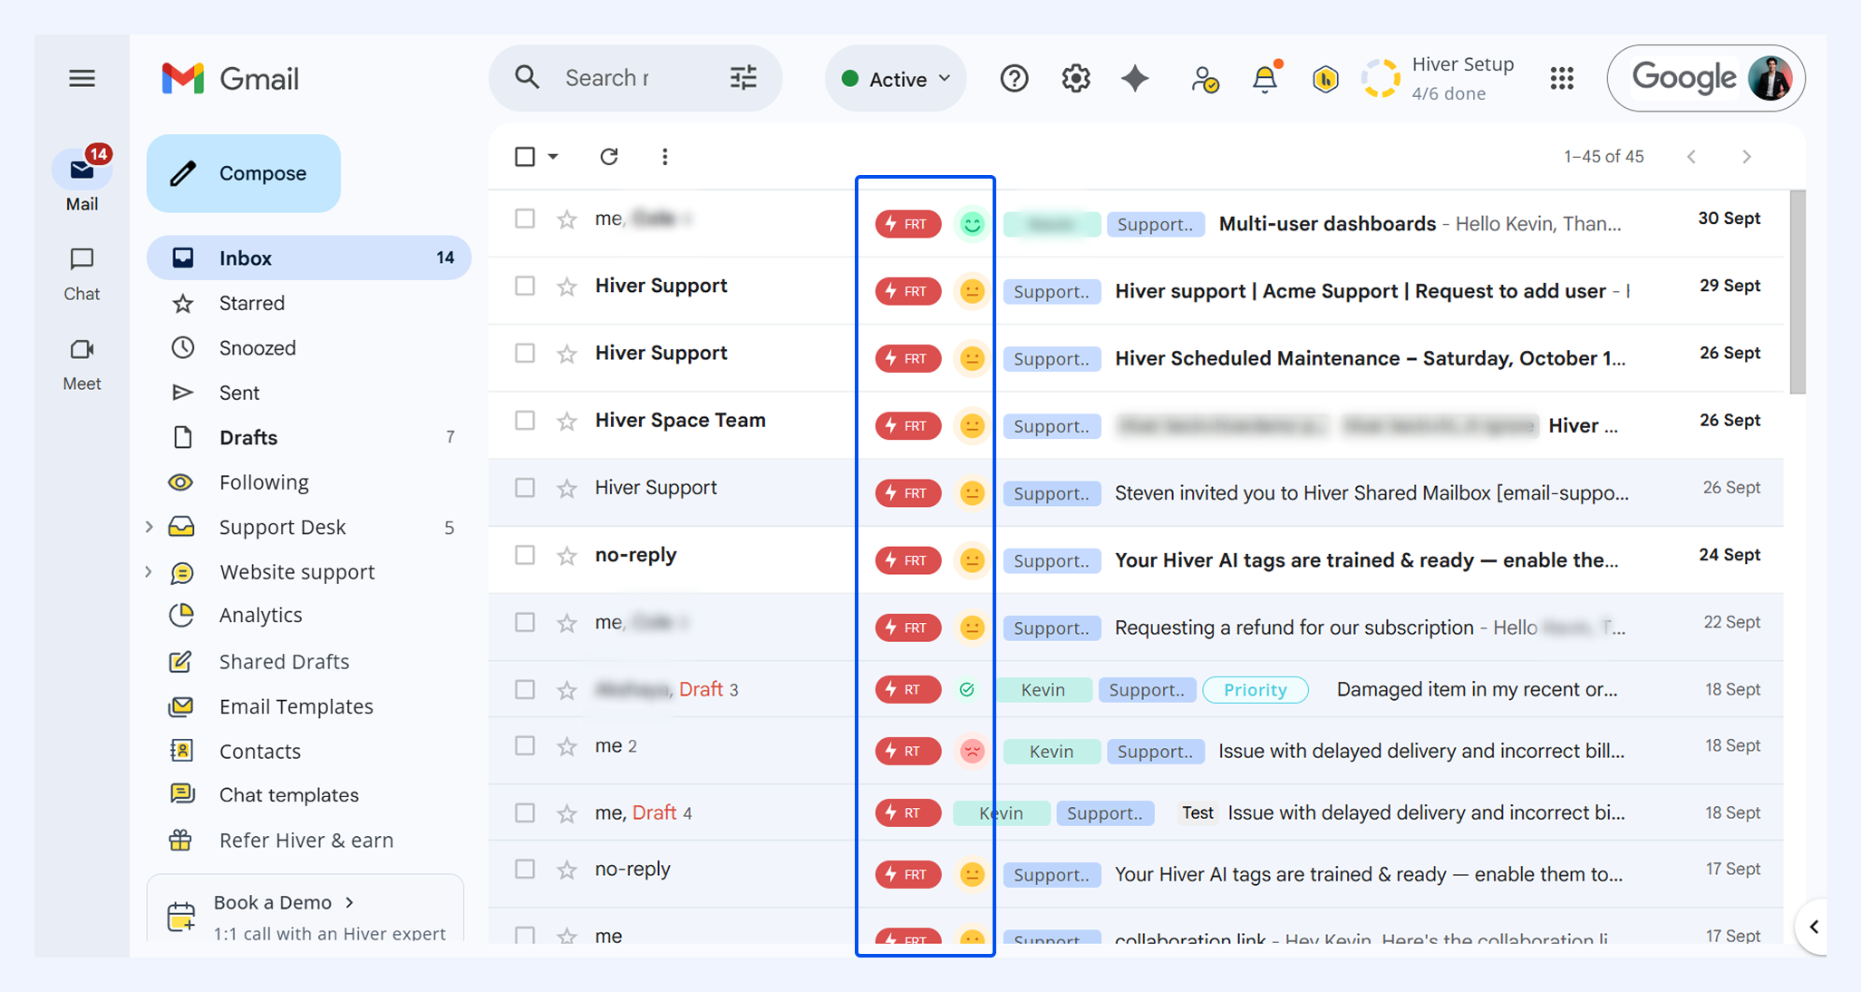Click the Hiver Setup progress ring
Screen dimensions: 1861x992
tap(1381, 79)
